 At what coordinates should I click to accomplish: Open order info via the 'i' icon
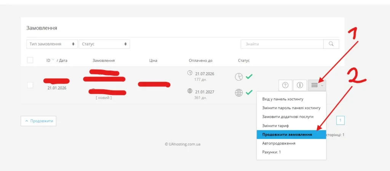300,85
